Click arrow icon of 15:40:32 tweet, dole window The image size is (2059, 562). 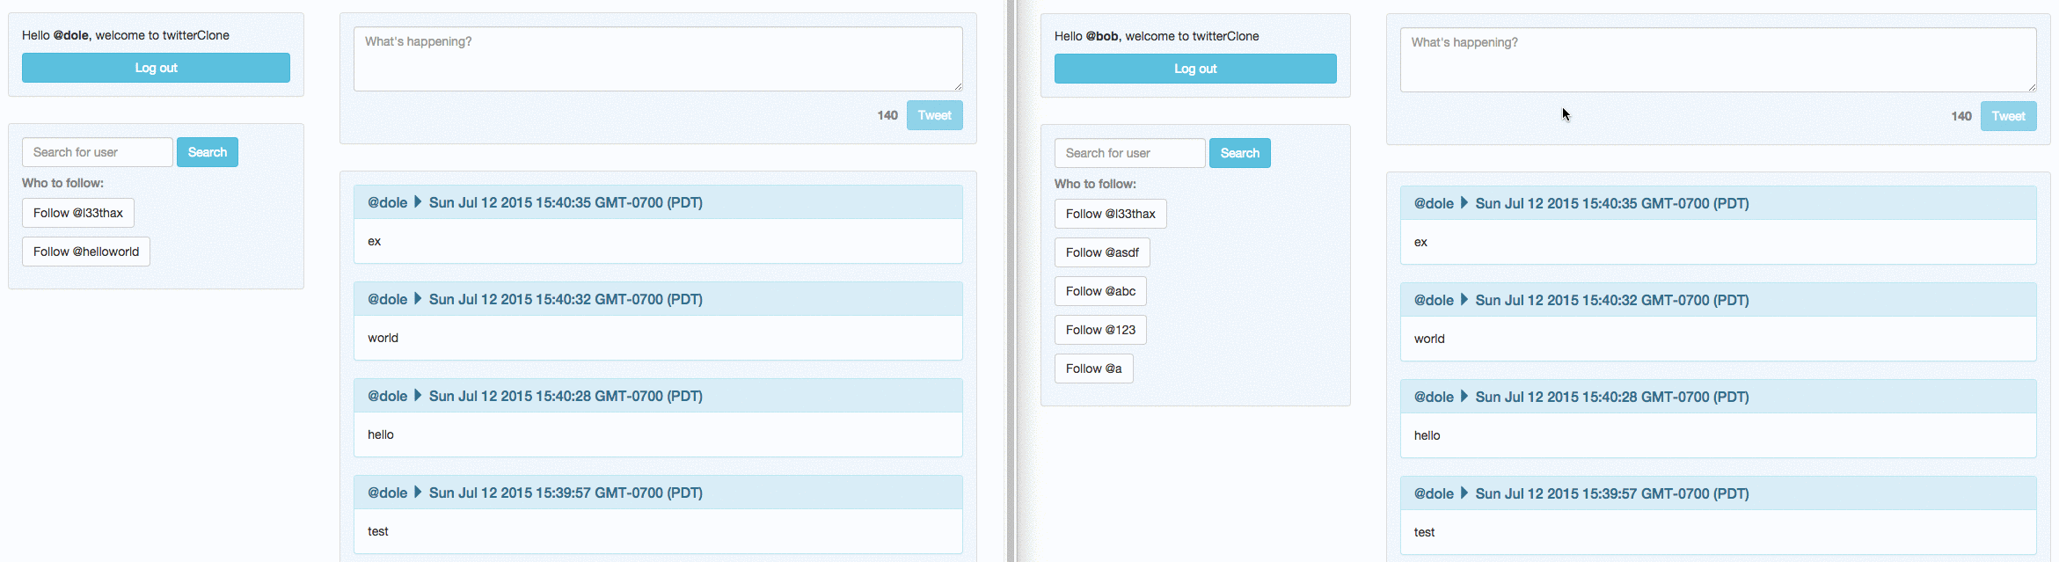click(x=418, y=298)
